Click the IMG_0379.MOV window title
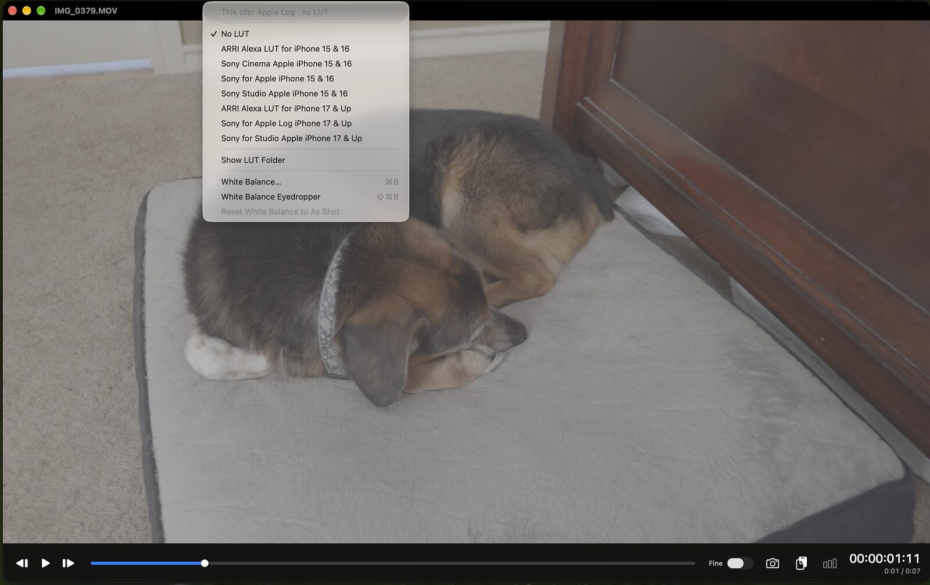The height and width of the screenshot is (585, 930). [x=86, y=10]
